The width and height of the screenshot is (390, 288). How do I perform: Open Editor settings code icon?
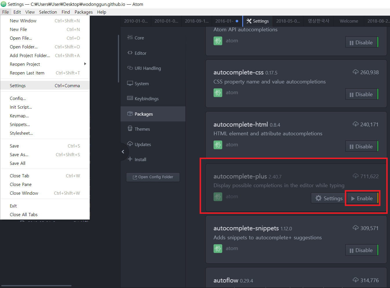tap(130, 53)
